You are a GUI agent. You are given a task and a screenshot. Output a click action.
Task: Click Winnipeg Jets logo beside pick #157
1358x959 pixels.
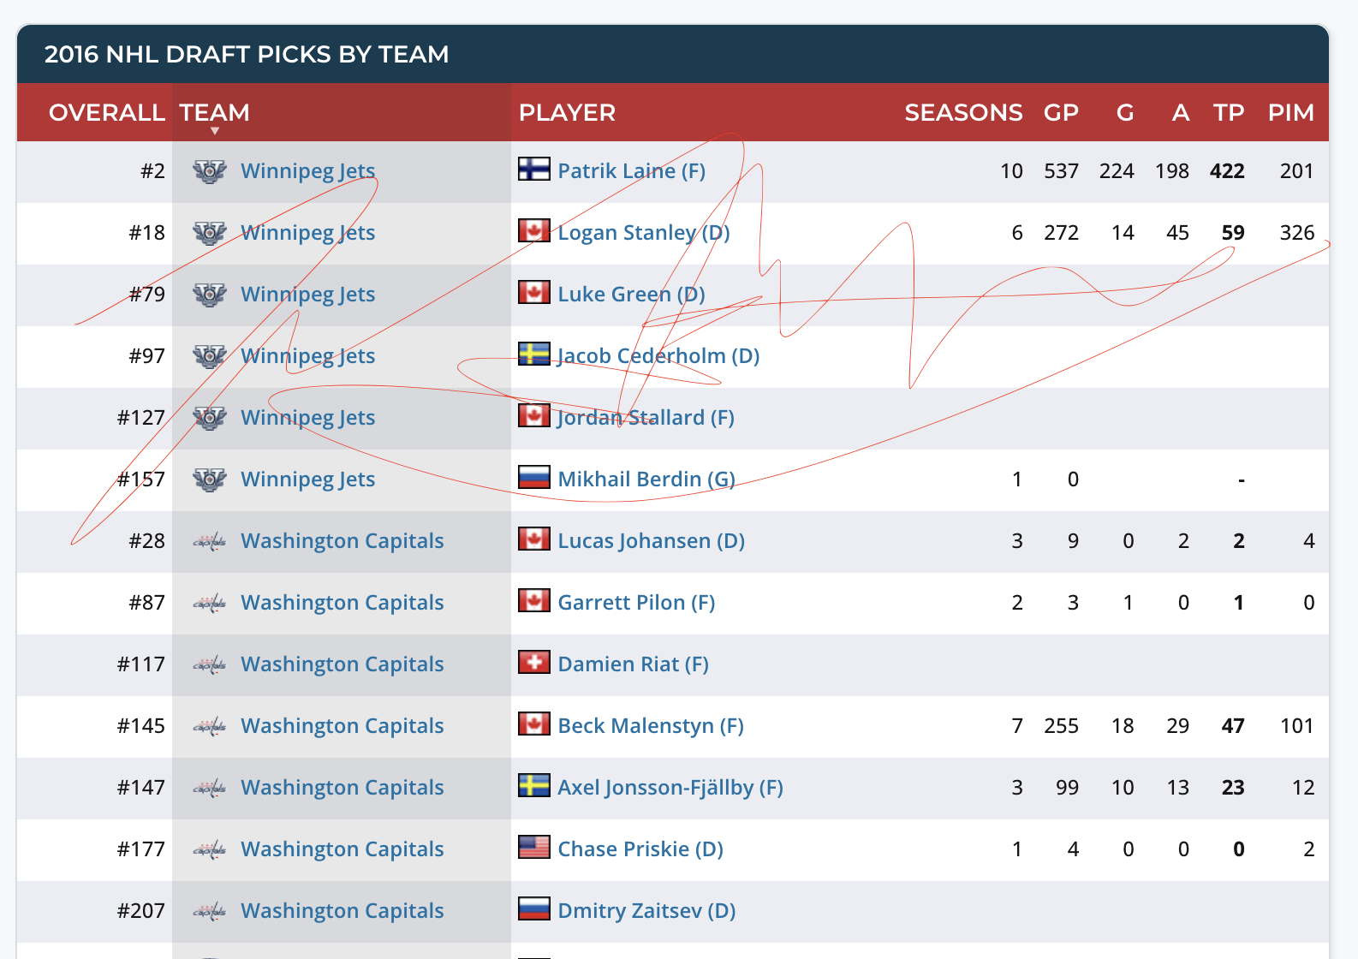[x=209, y=479]
